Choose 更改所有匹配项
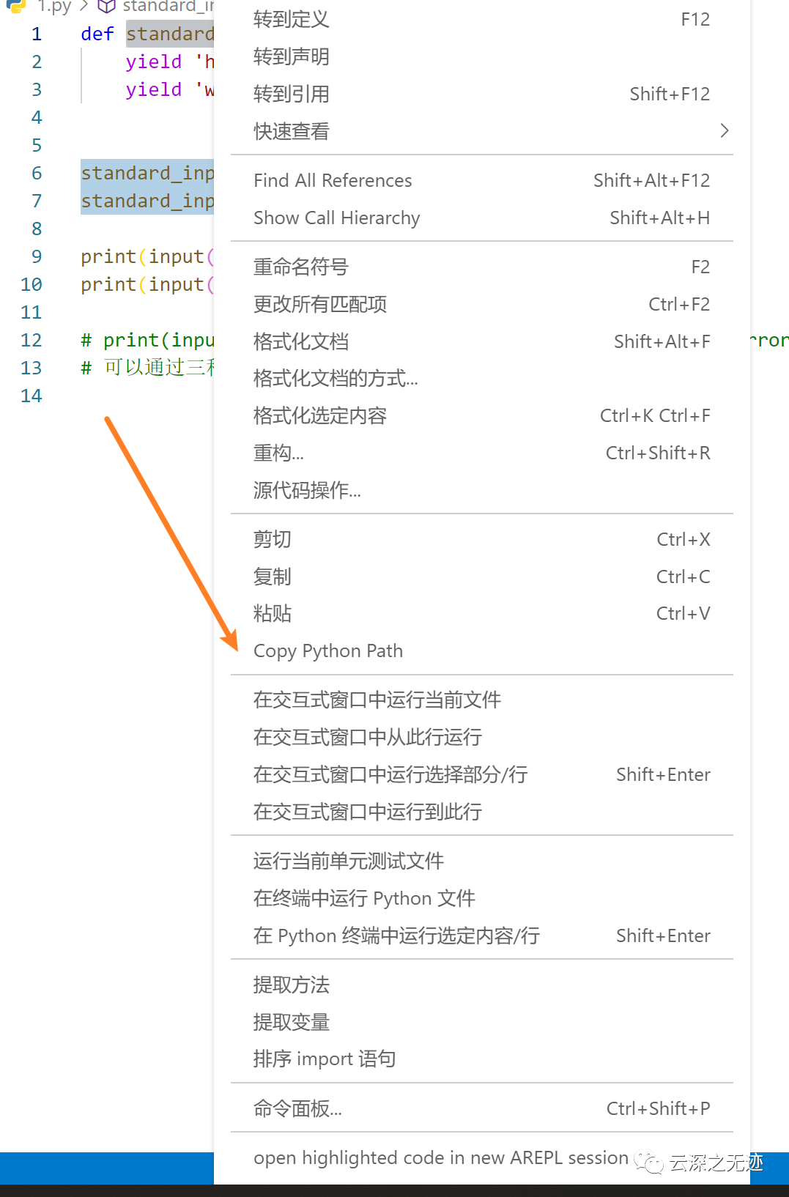789x1197 pixels. click(x=320, y=304)
